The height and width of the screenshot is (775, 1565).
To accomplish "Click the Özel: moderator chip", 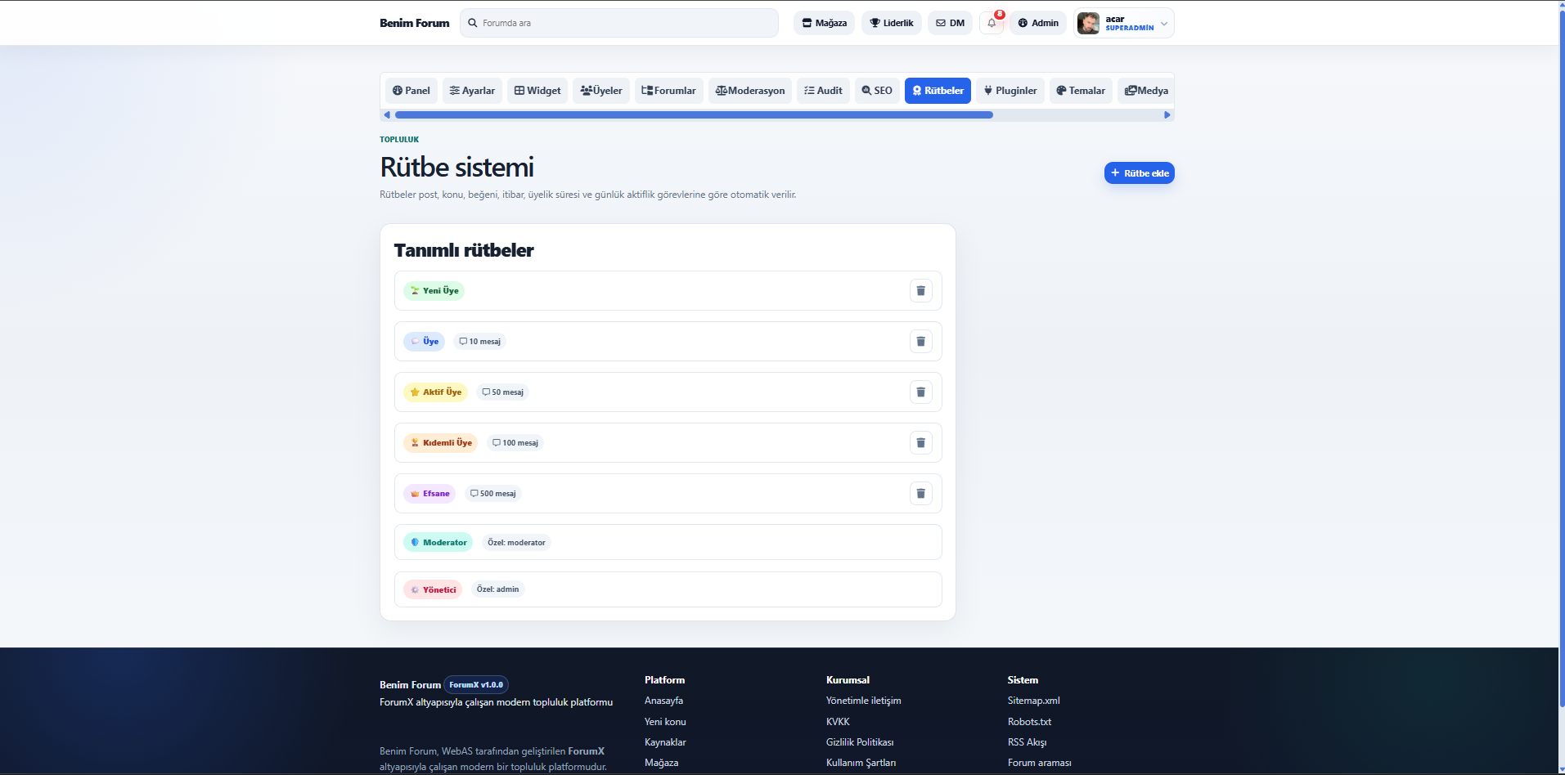I will 516,543.
